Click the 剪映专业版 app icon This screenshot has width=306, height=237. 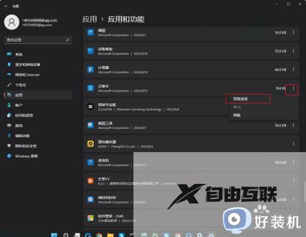pyautogui.click(x=91, y=106)
